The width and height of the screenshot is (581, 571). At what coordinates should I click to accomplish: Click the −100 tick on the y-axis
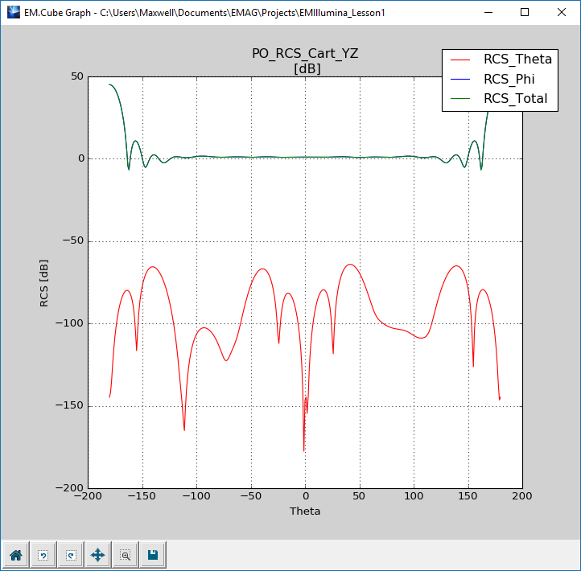coord(70,323)
